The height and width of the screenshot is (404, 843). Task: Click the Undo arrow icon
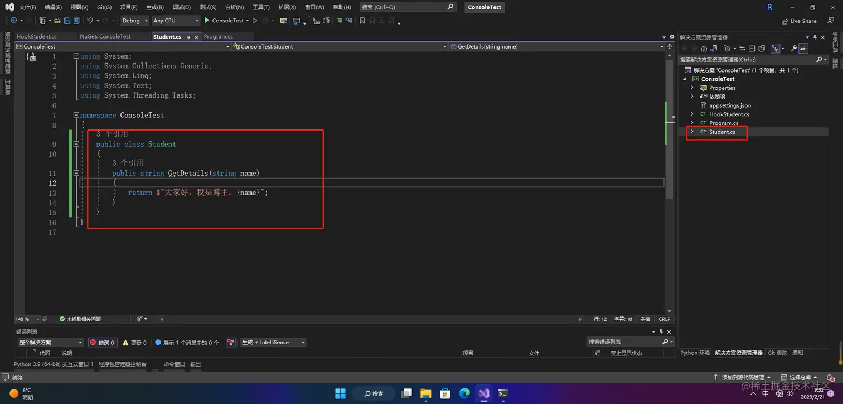(x=90, y=21)
